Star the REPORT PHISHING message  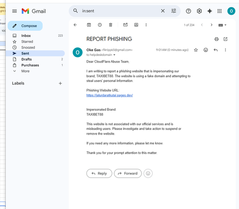tap(196, 50)
